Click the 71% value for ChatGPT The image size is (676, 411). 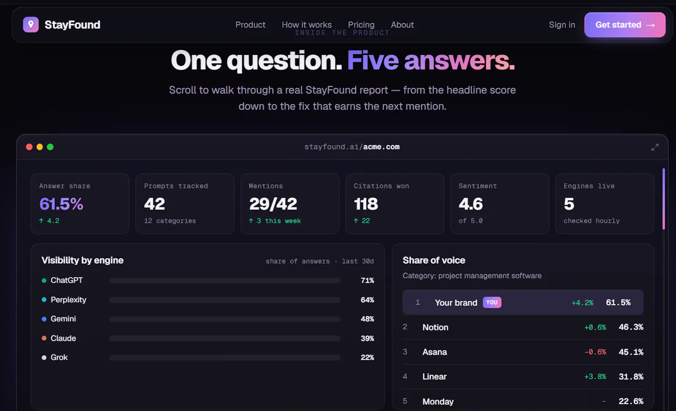click(367, 280)
